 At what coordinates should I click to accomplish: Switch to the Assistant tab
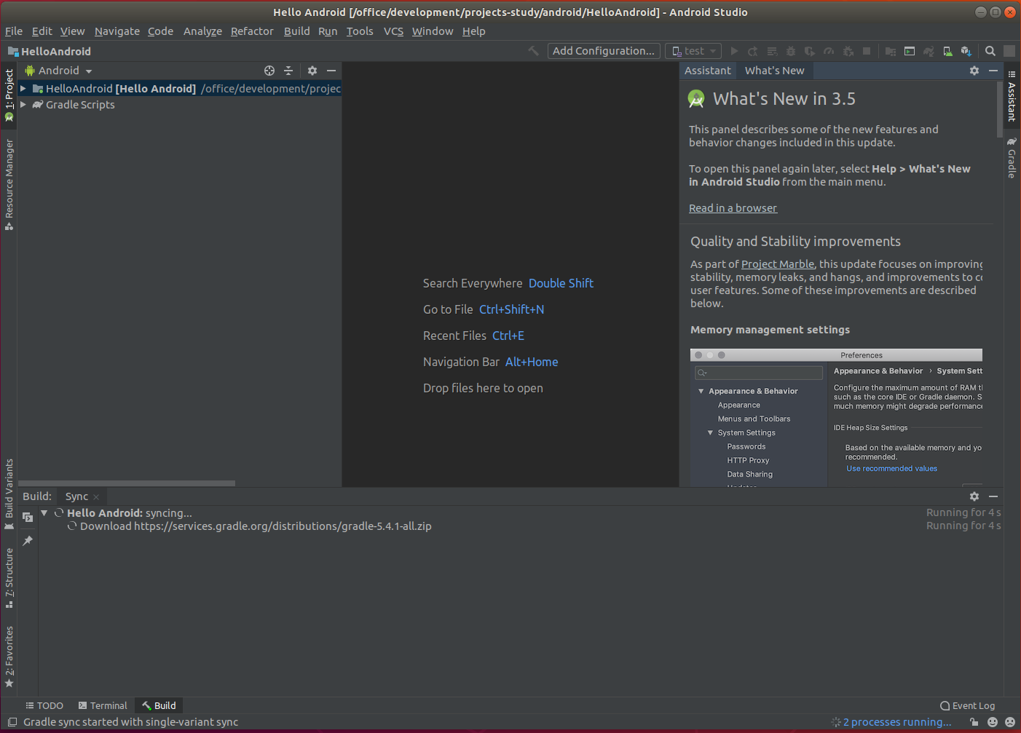pyautogui.click(x=707, y=71)
